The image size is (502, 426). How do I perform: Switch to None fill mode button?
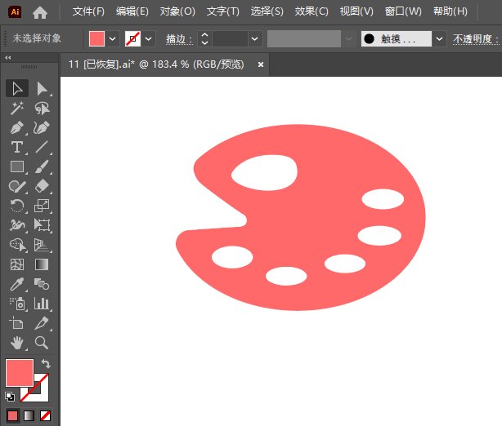pyautogui.click(x=46, y=415)
